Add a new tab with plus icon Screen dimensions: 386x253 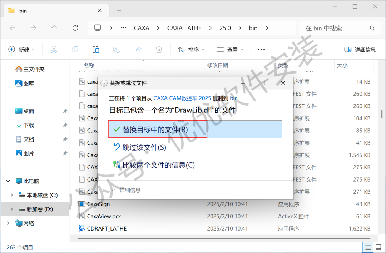click(x=119, y=11)
